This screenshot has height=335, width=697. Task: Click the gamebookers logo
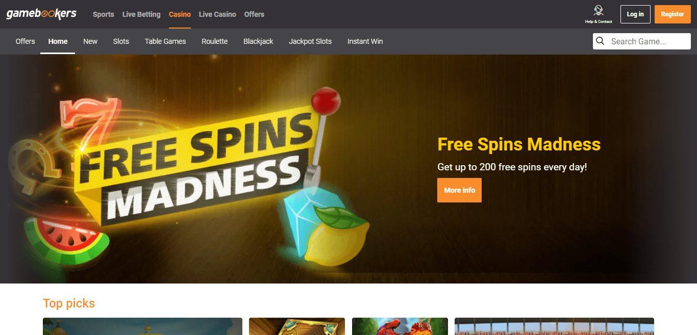click(41, 14)
